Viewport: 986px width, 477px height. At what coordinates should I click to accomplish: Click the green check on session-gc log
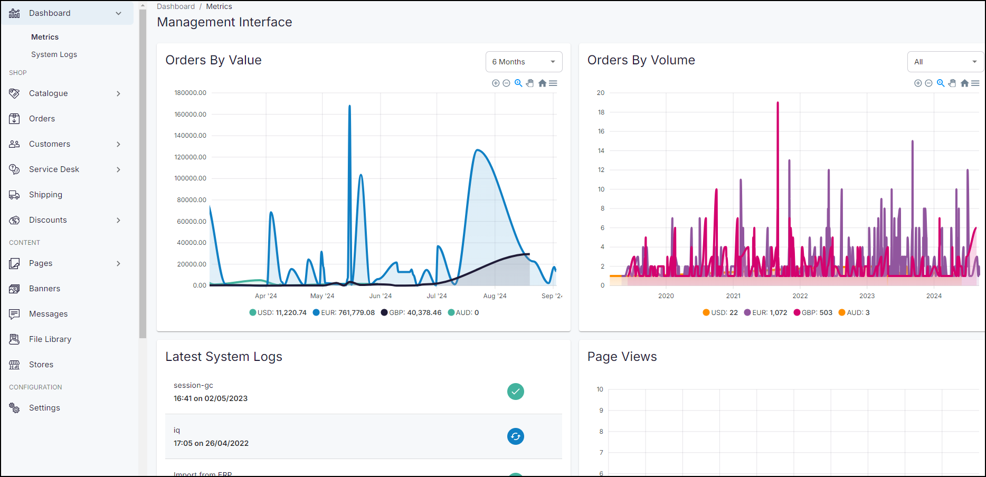pyautogui.click(x=515, y=392)
